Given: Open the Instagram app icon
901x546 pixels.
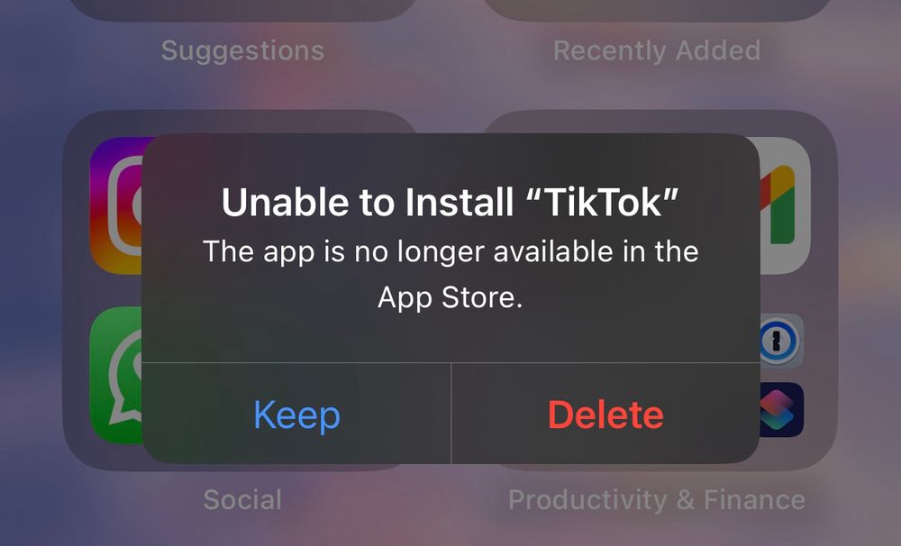Looking at the screenshot, I should click(x=116, y=205).
